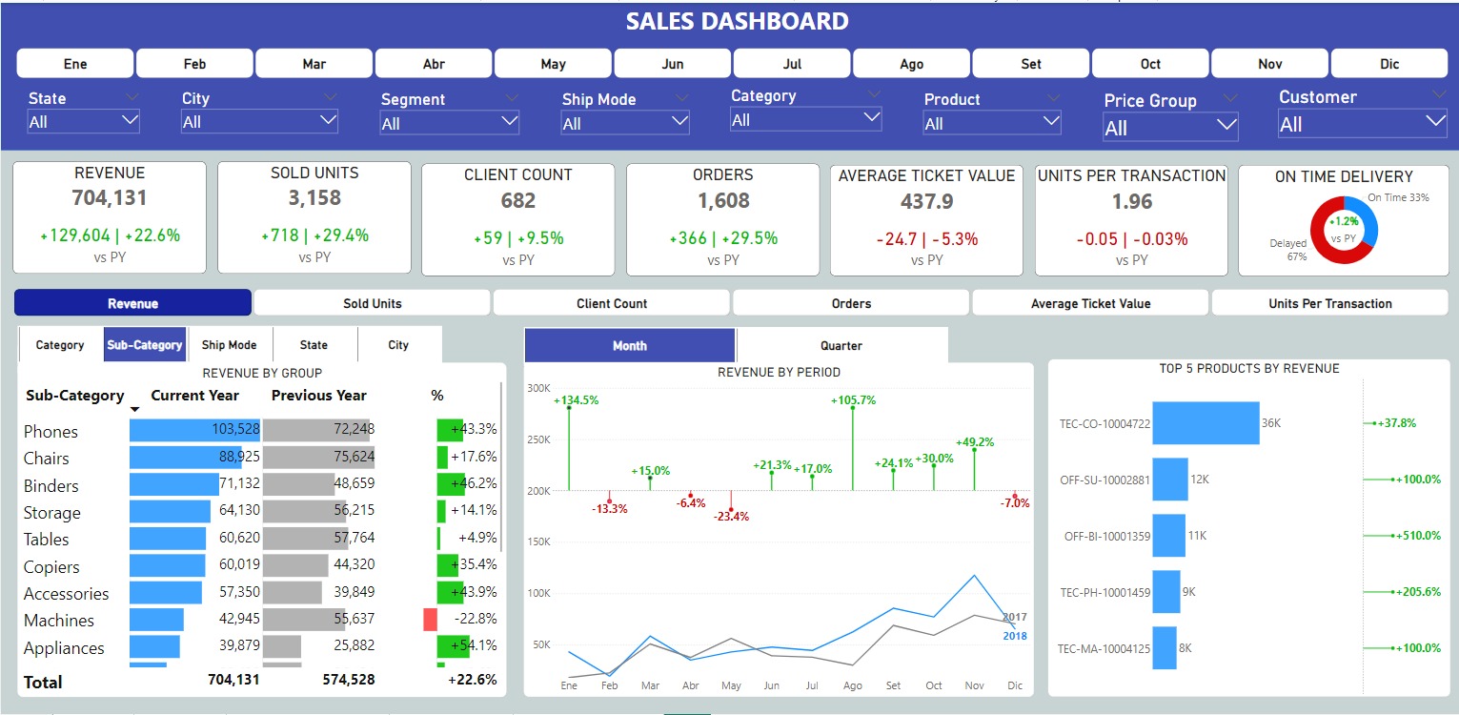Click the faint chevron icon above Customer slicer

[1438, 93]
